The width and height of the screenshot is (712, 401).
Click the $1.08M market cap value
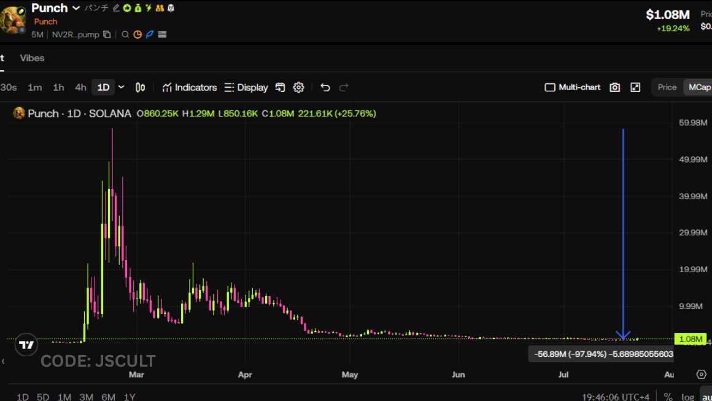668,15
